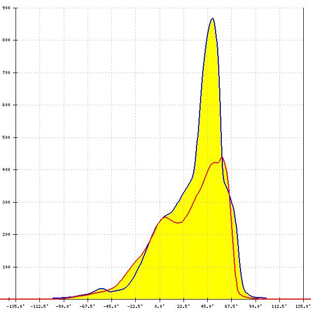Select the -22.5° angle label
311x311 pixels.
[135, 306]
